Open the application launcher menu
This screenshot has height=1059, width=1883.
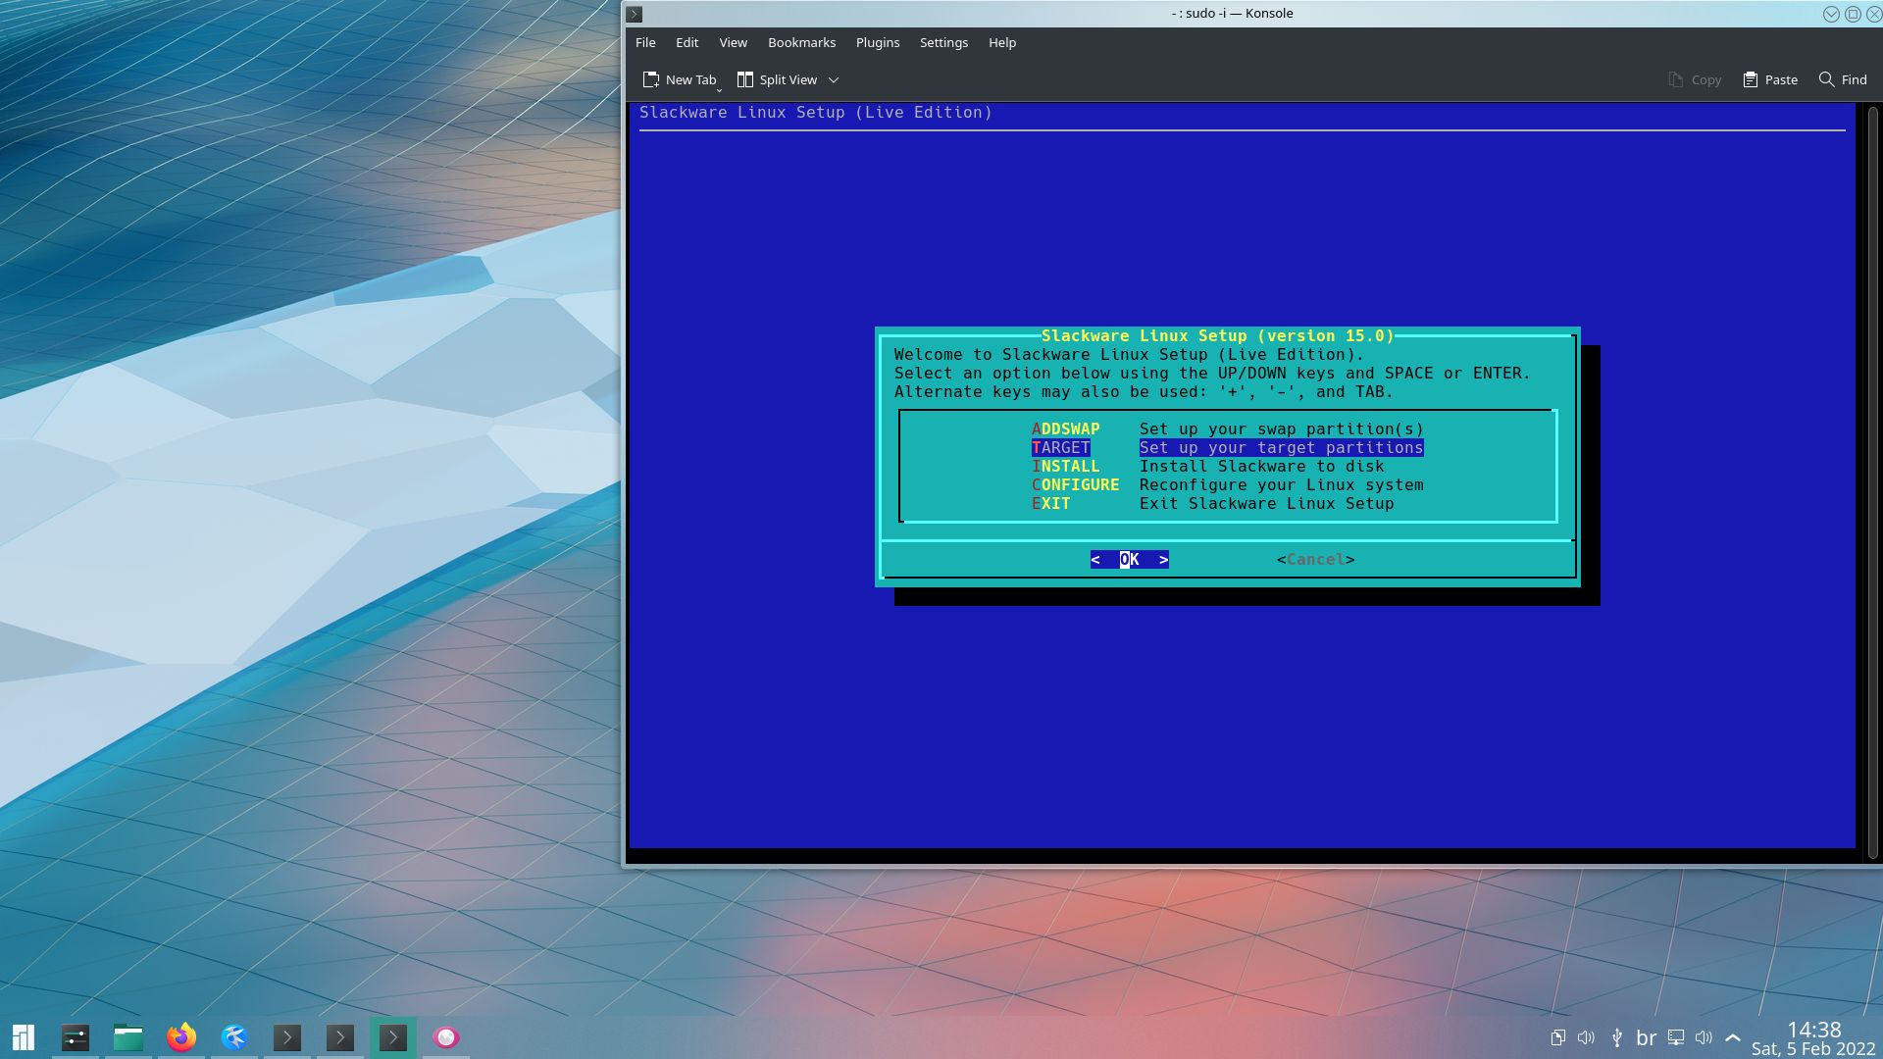(x=24, y=1037)
